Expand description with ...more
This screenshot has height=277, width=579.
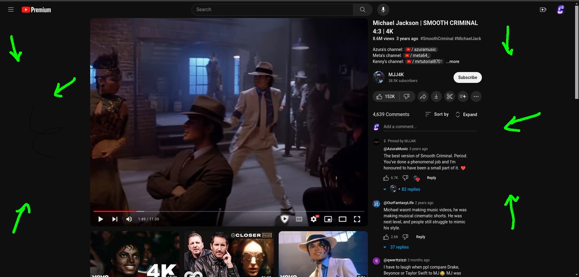453,62
